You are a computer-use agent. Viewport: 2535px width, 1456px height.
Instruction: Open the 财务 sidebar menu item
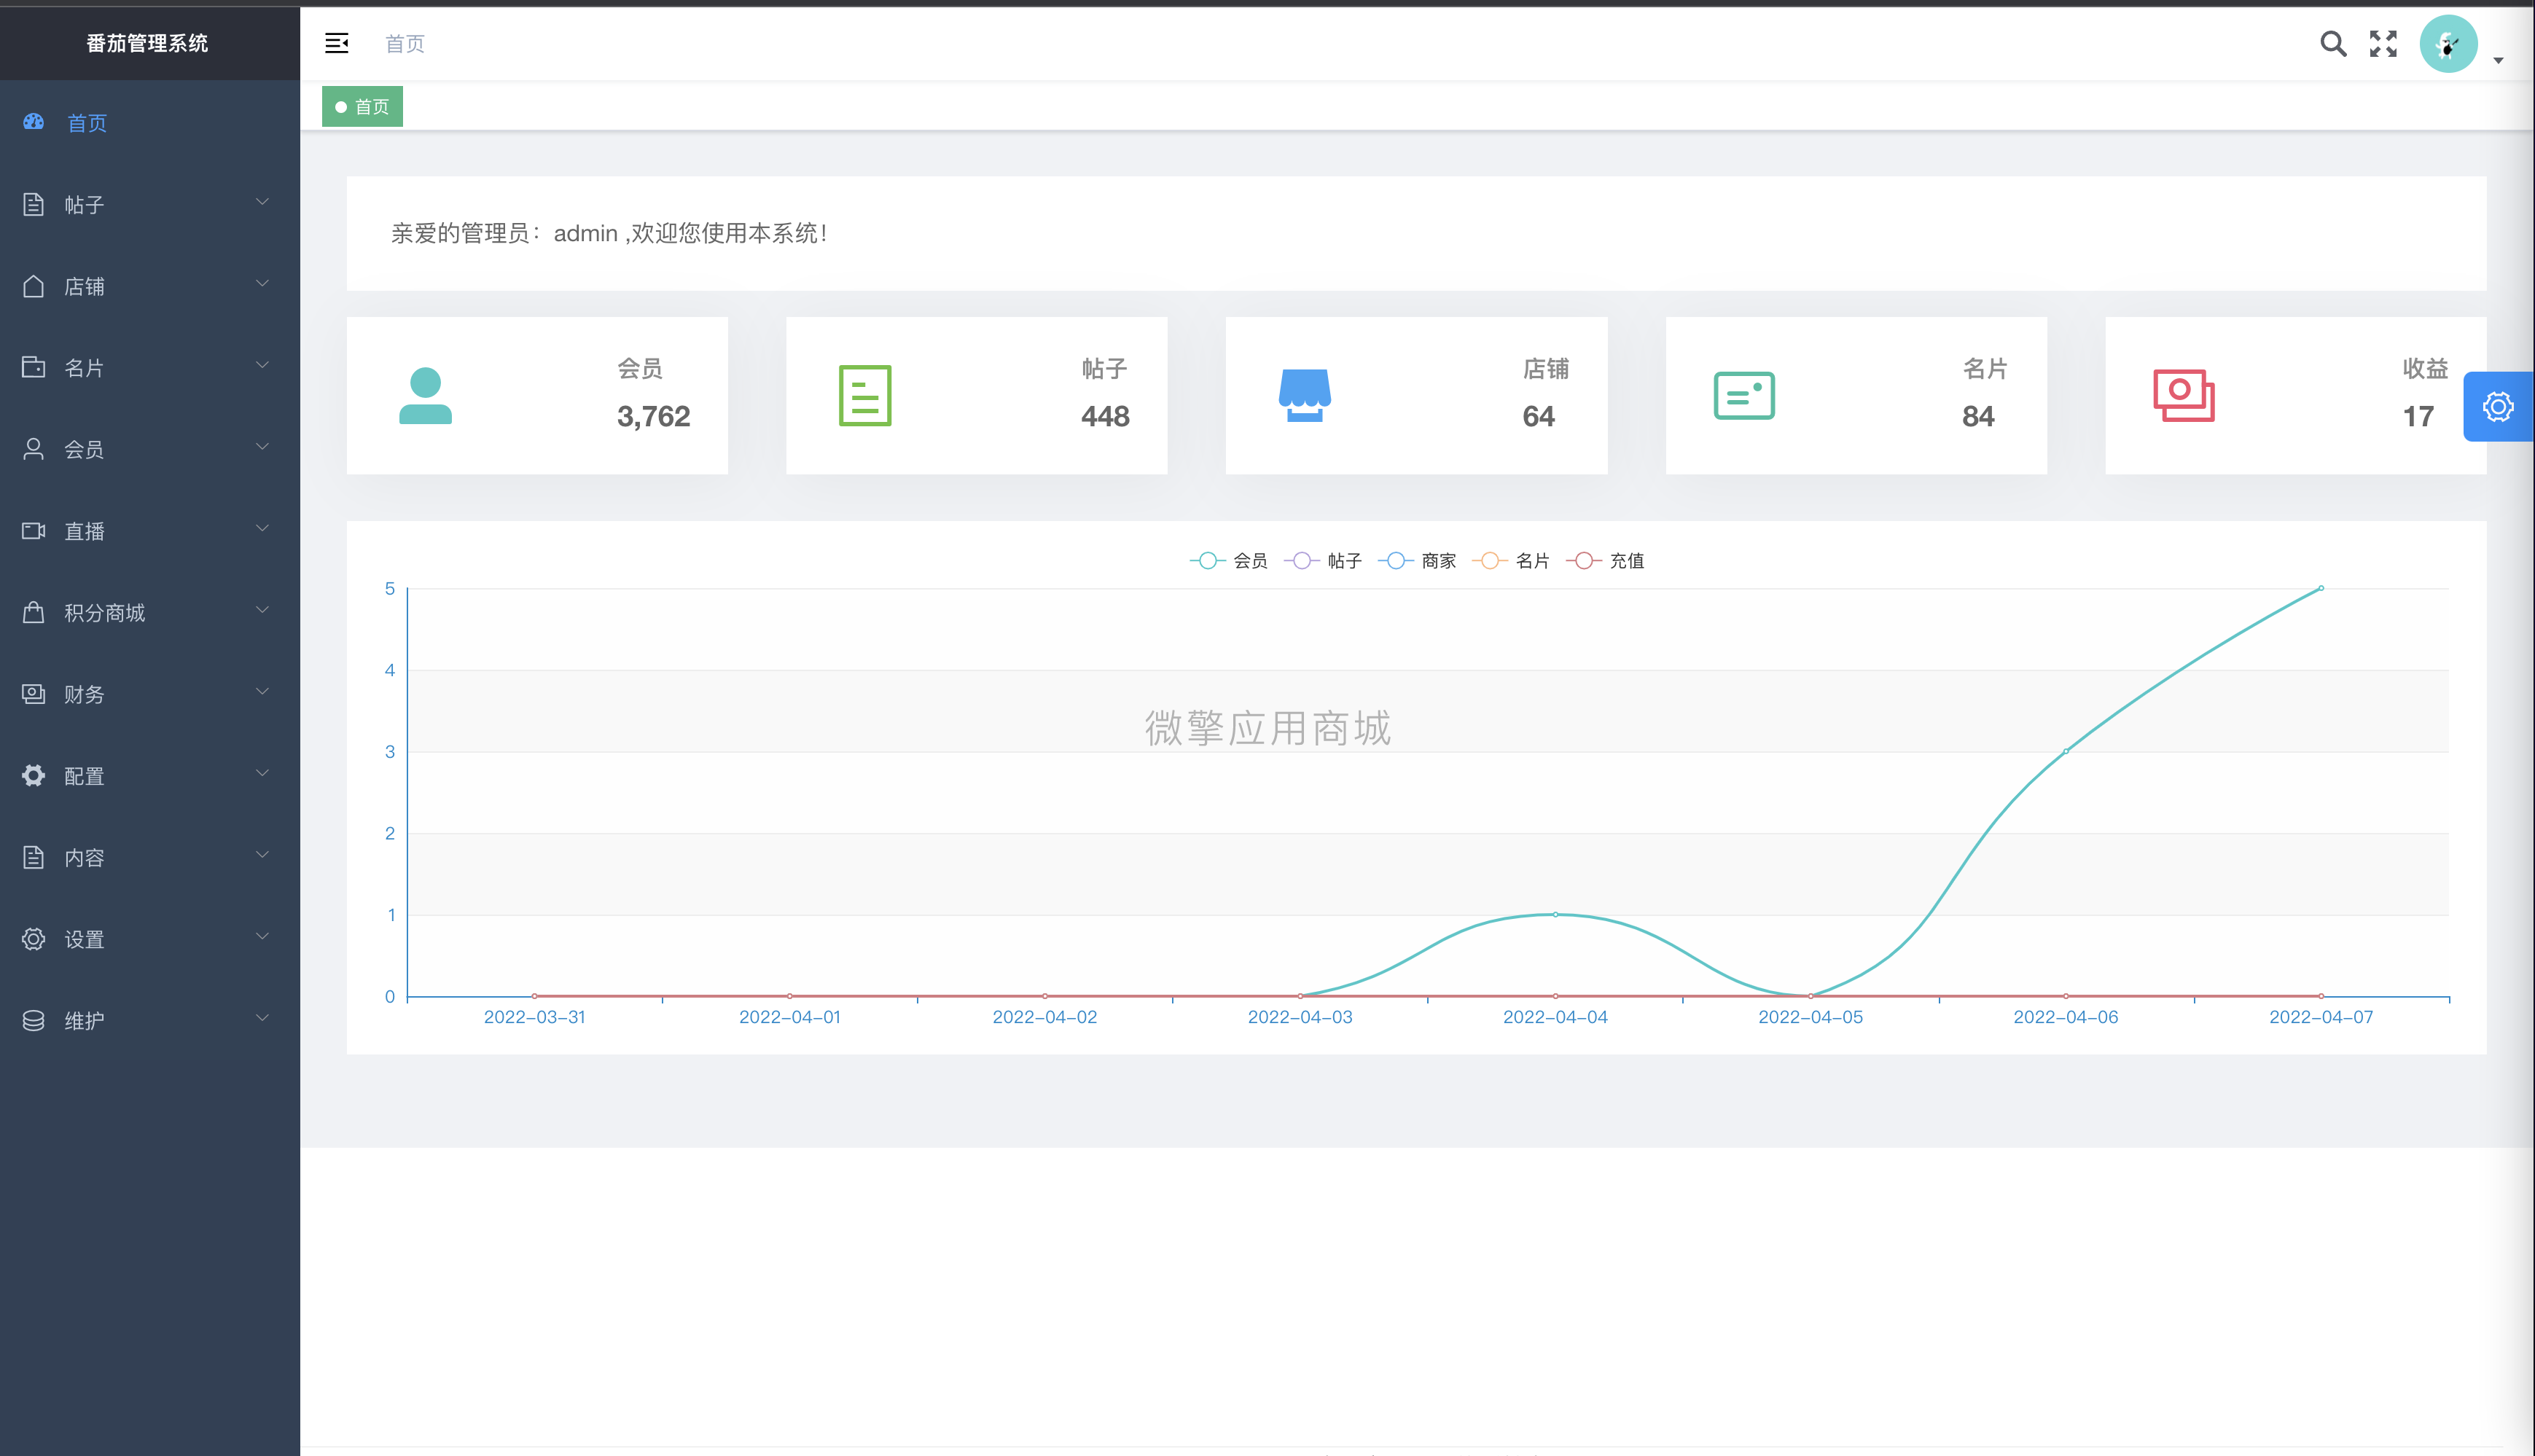point(150,694)
